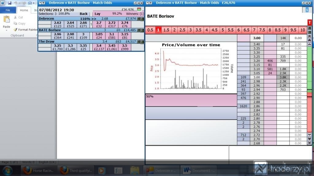Click the Omega symbol icon
The width and height of the screenshot is (314, 176).
pyautogui.click(x=30, y=3)
